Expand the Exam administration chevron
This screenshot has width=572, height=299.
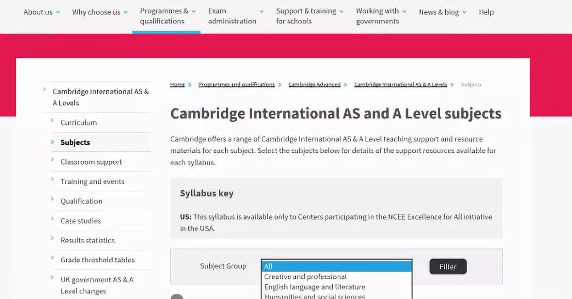(x=262, y=12)
